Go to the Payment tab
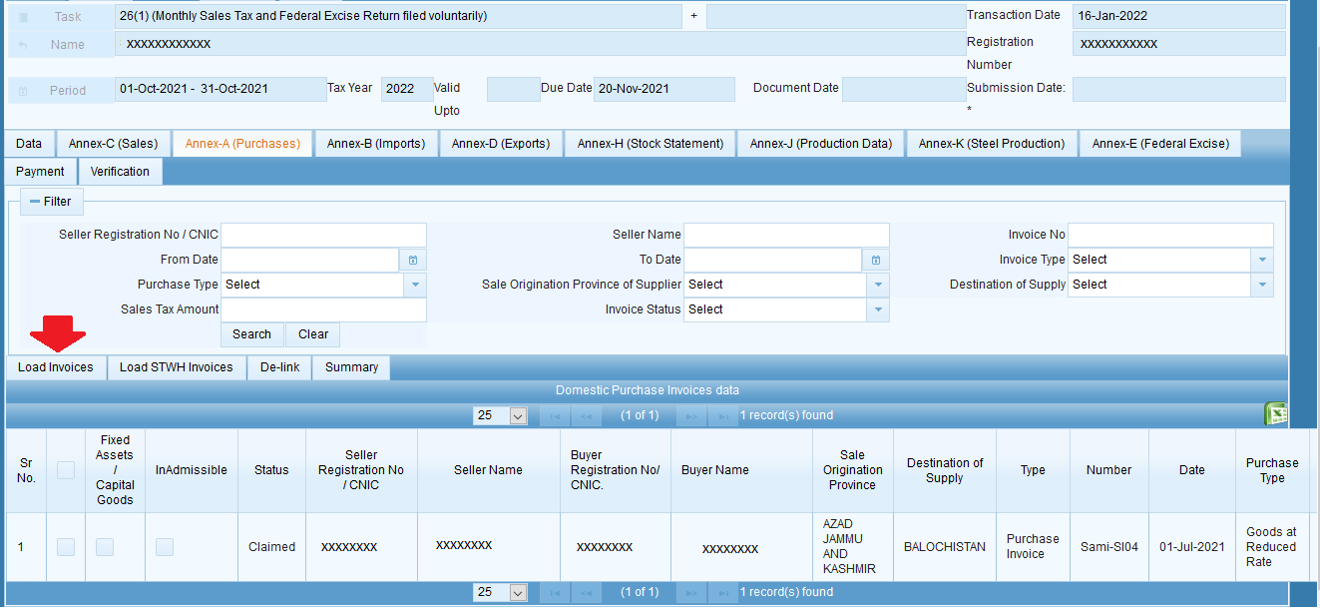 point(41,172)
